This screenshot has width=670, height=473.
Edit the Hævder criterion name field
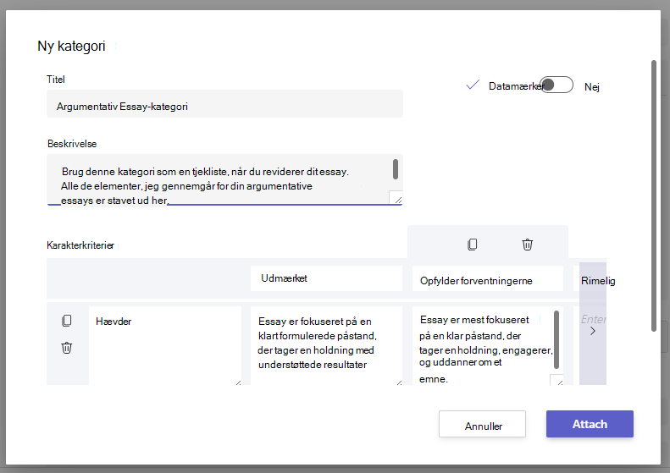165,345
